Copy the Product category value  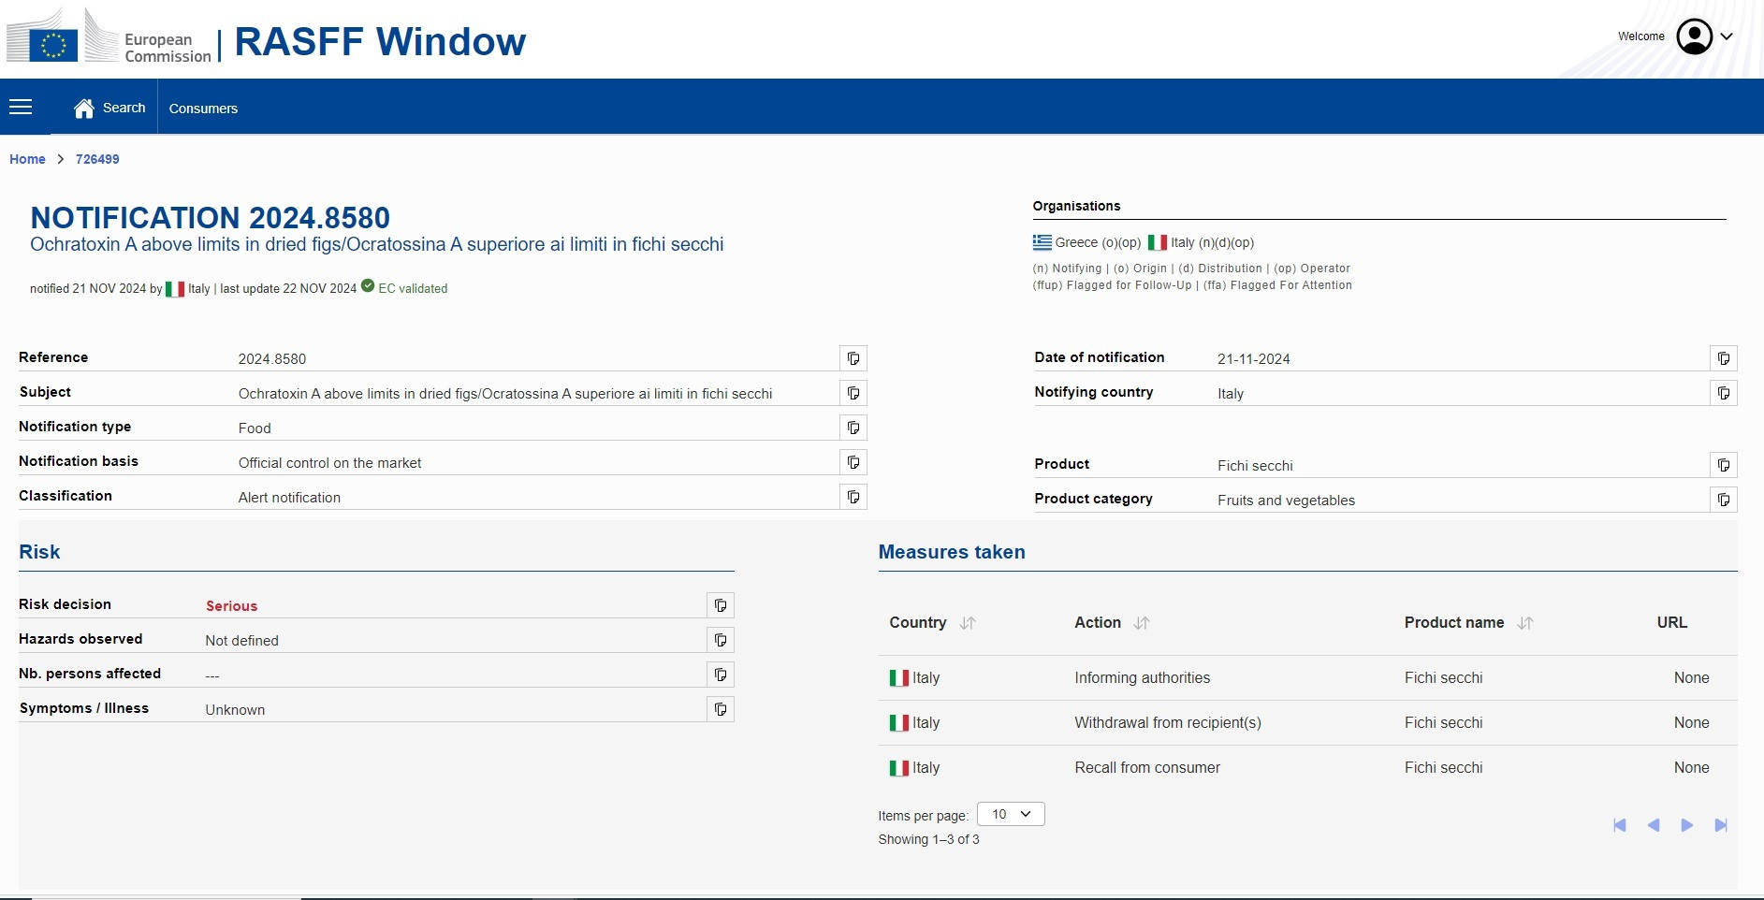pos(1723,500)
